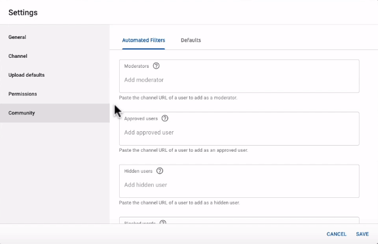Click the SAVE button
Image resolution: width=378 pixels, height=244 pixels.
coord(362,234)
